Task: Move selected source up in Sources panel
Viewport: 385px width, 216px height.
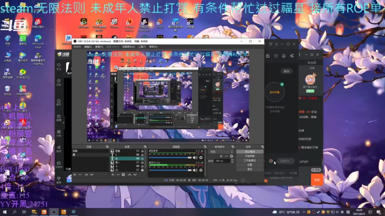Action: tap(129, 175)
